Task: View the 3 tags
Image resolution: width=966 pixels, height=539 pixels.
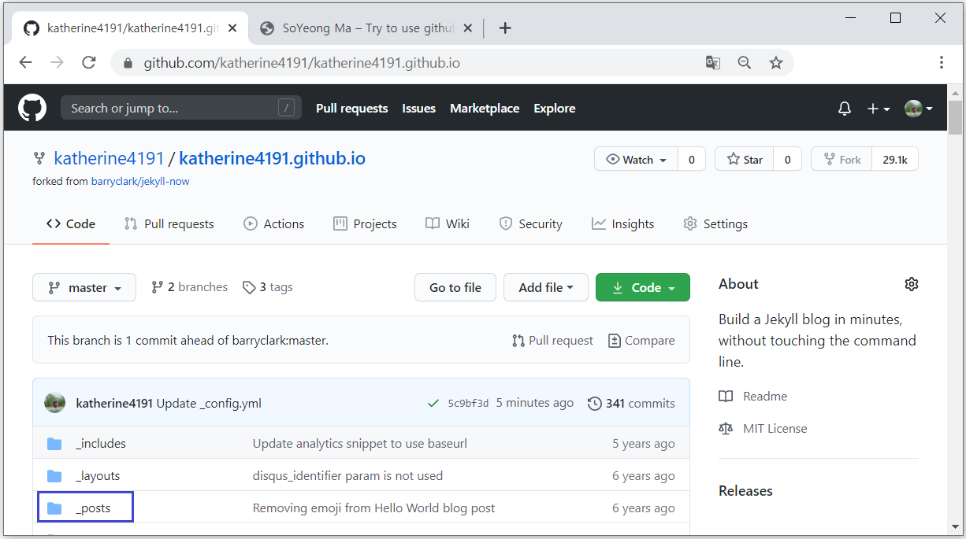Action: [268, 287]
